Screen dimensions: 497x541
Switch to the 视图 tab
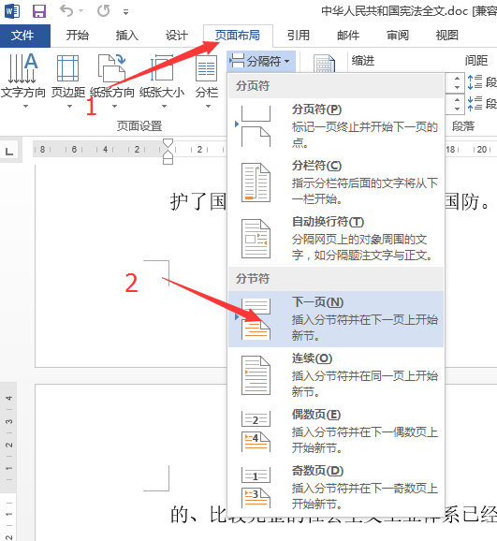click(447, 36)
